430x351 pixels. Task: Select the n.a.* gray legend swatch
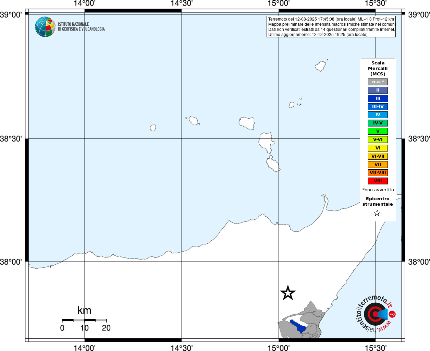(378, 82)
